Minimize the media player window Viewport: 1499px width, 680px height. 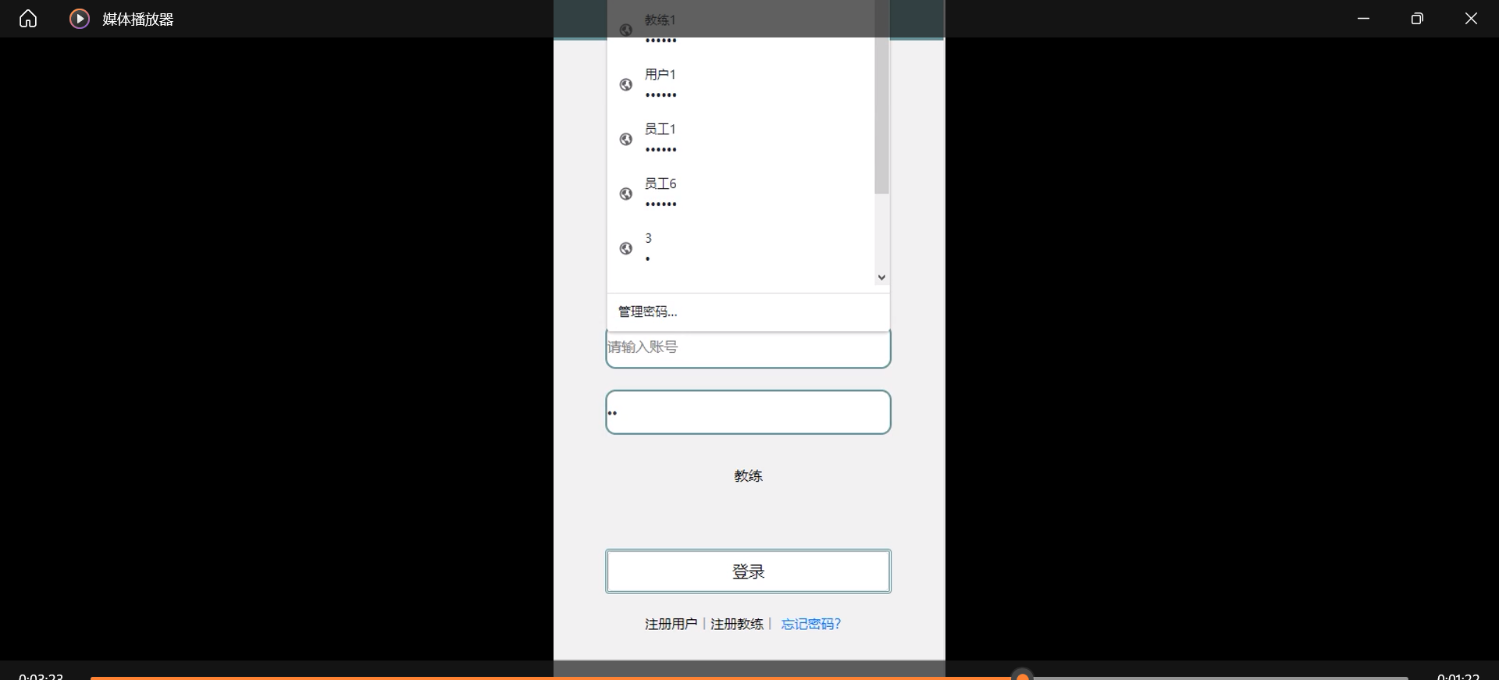pos(1363,19)
